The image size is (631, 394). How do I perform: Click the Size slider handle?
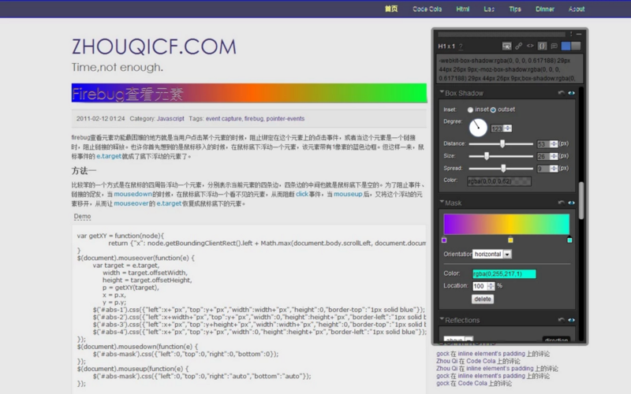[487, 156]
